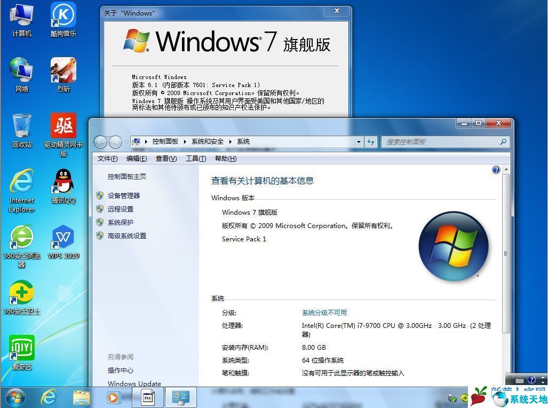Expand the address bar history dropdown
The image size is (548, 408).
point(359,142)
